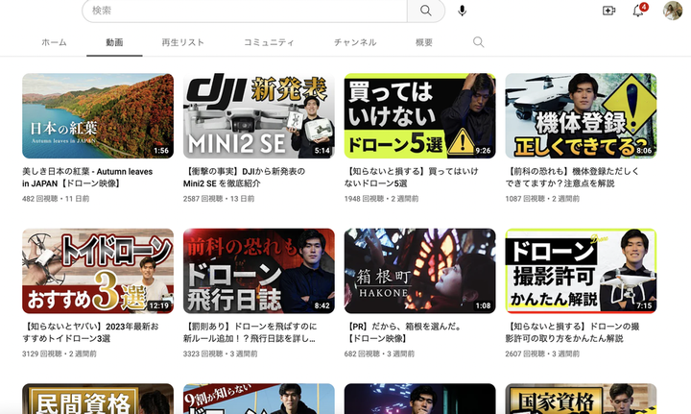
Task: Click the 3129 回視聴・2 週間前 text
Action: pyautogui.click(x=60, y=353)
